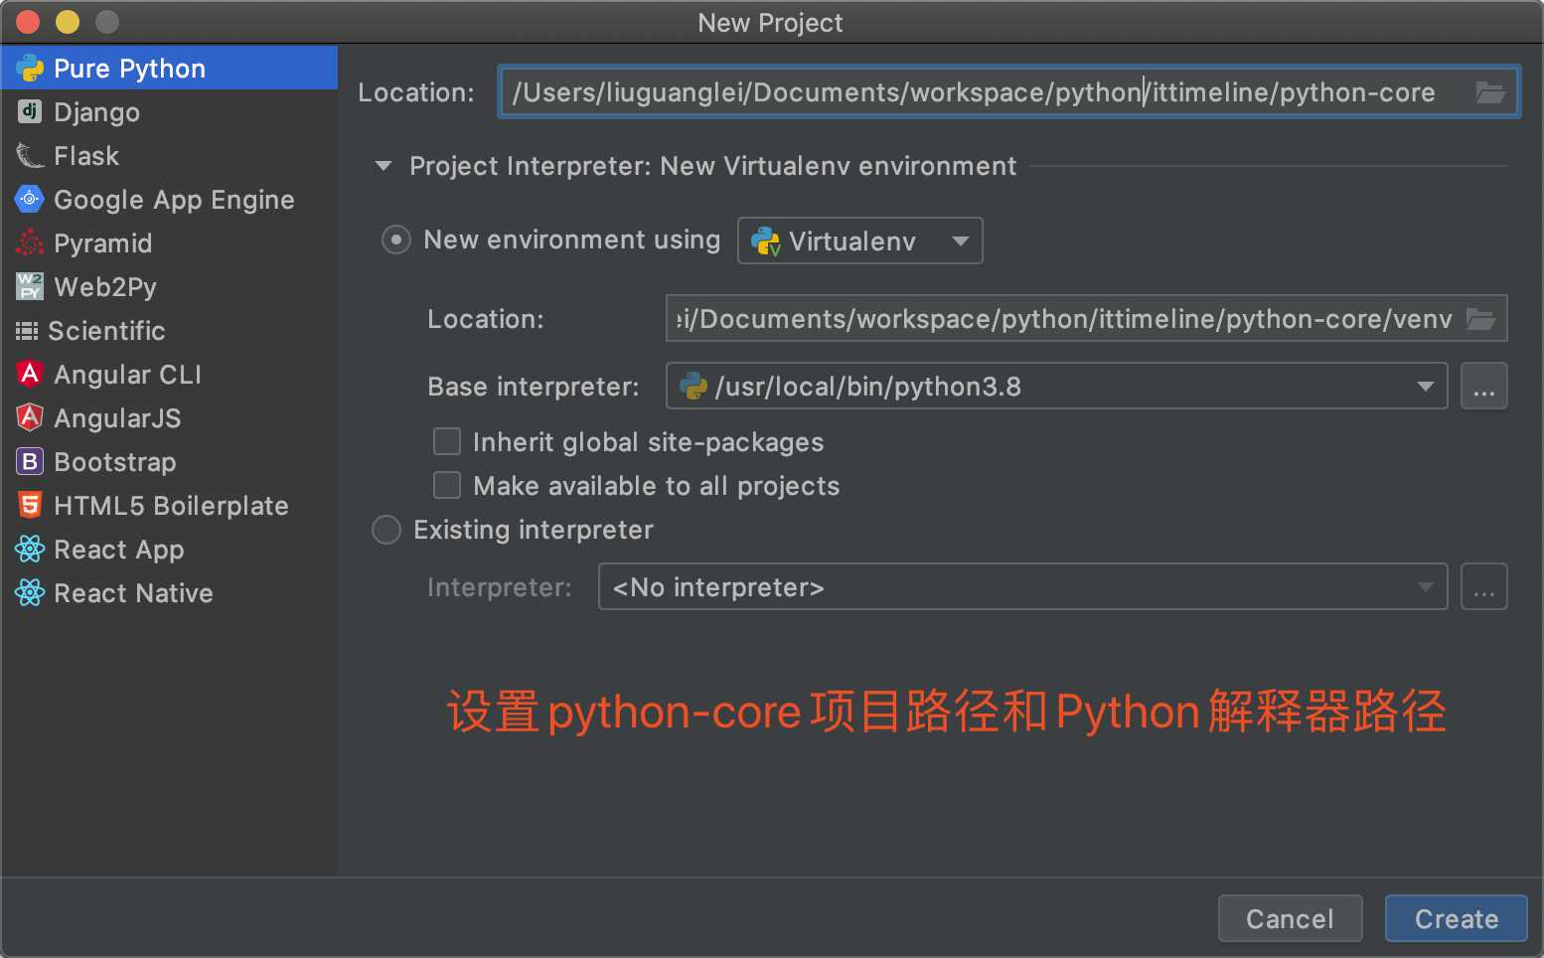Pick Web2Py project type

pos(169,286)
